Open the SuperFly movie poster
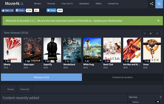Image resolution: width=164 pixels, height=104 pixels. click(52, 50)
